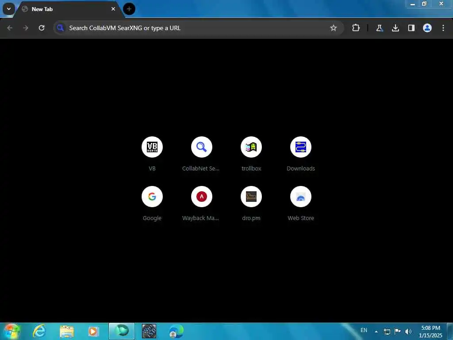453x340 pixels.
Task: Close the New Tab tab
Action: [113, 9]
